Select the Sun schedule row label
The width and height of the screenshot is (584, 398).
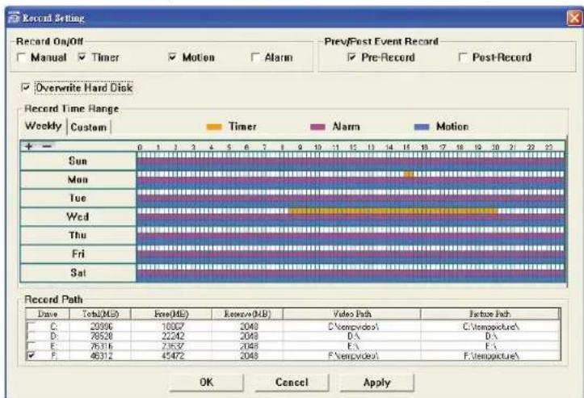pyautogui.click(x=78, y=161)
